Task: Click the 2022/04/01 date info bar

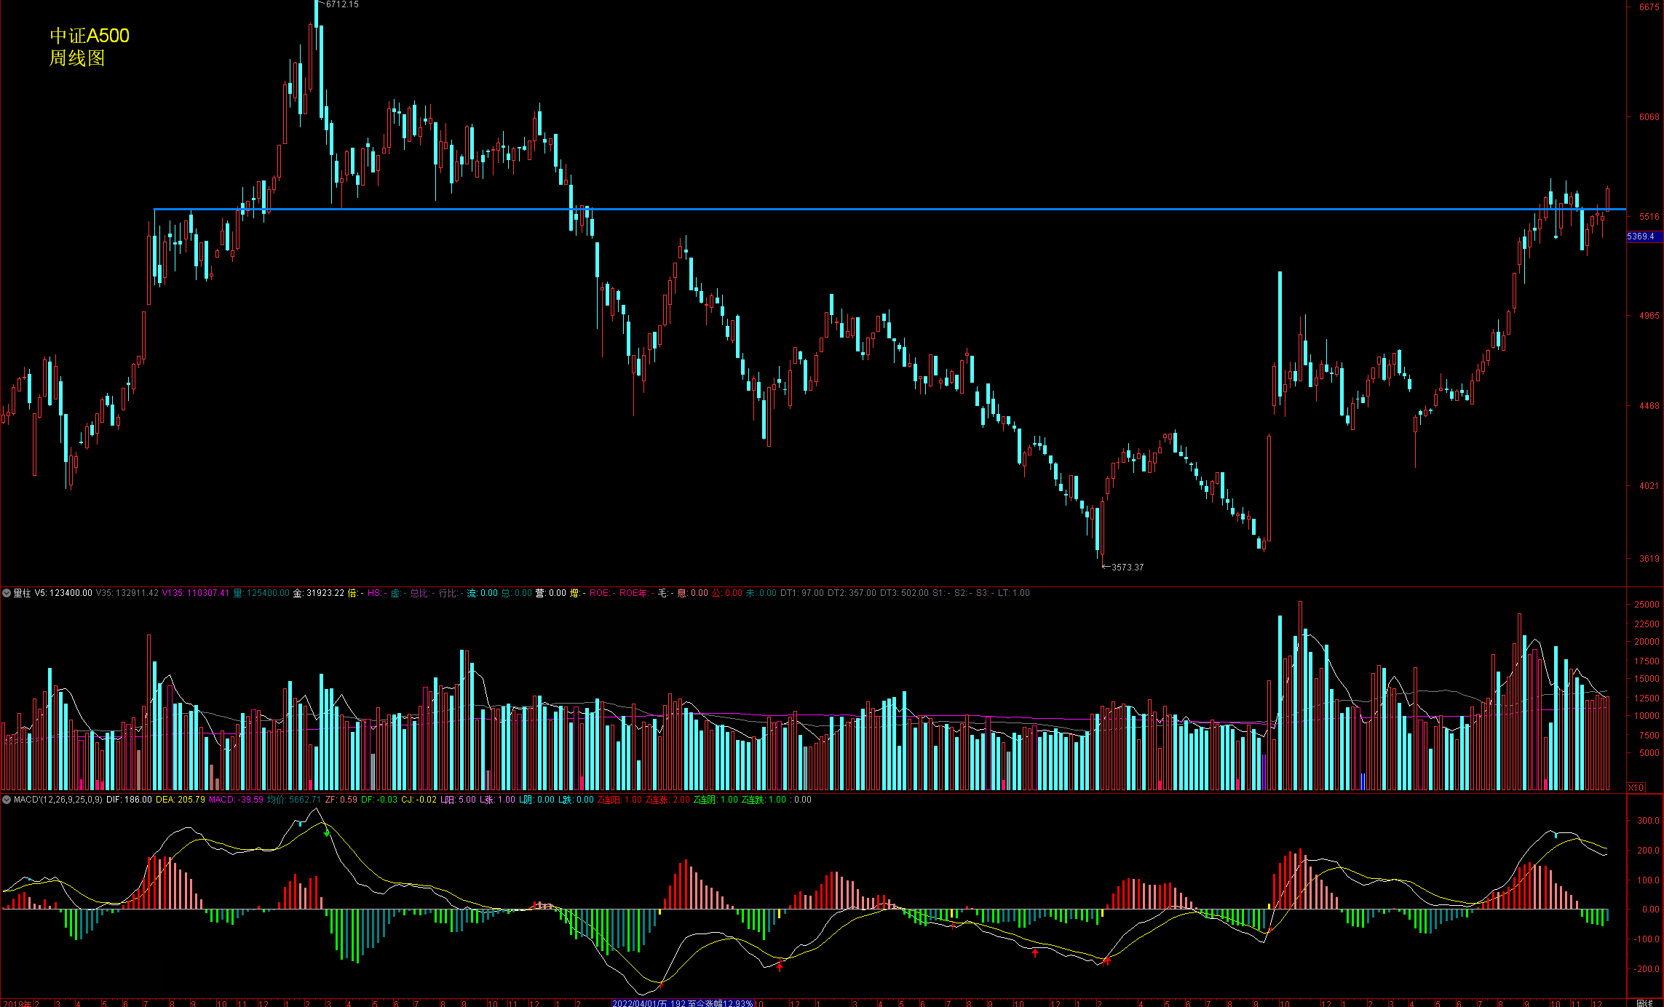Action: 682,1003
